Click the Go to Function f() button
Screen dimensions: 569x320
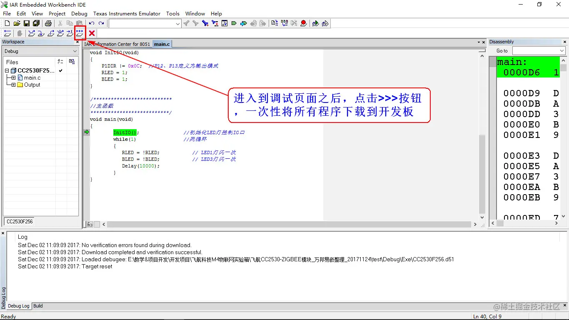(x=90, y=224)
